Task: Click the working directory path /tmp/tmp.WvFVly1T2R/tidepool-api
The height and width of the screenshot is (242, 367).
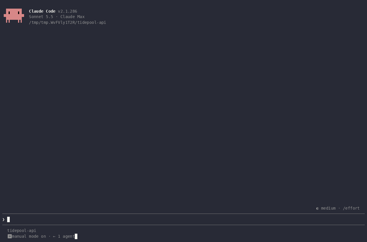Action: pos(68,22)
